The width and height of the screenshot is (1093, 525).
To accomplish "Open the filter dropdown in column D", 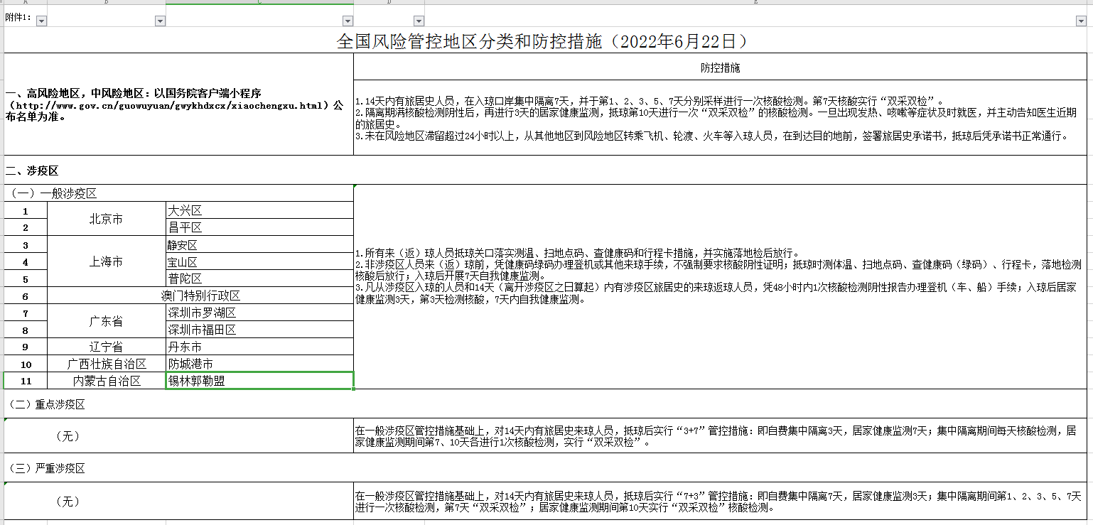I will (419, 21).
